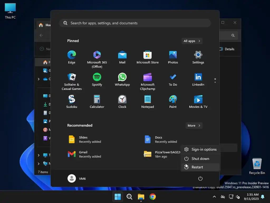
Task: Click the OneDrive status tray icon
Action: pos(223,197)
